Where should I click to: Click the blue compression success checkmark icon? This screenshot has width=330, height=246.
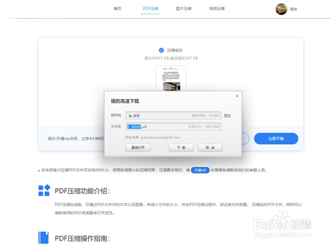(161, 50)
